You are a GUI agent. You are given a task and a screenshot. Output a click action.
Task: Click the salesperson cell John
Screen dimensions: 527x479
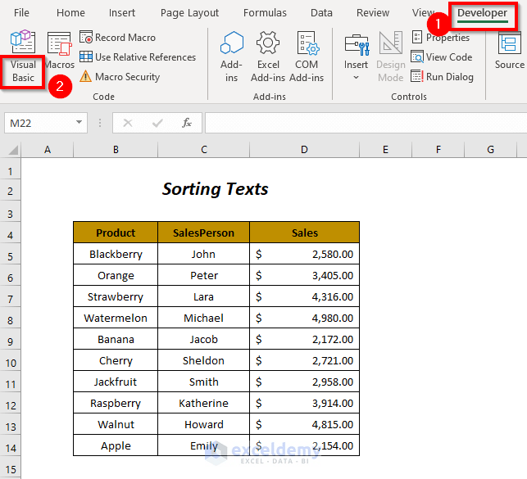coord(204,254)
